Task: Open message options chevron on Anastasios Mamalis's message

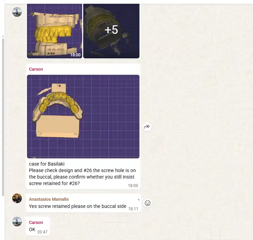Action: [138, 200]
